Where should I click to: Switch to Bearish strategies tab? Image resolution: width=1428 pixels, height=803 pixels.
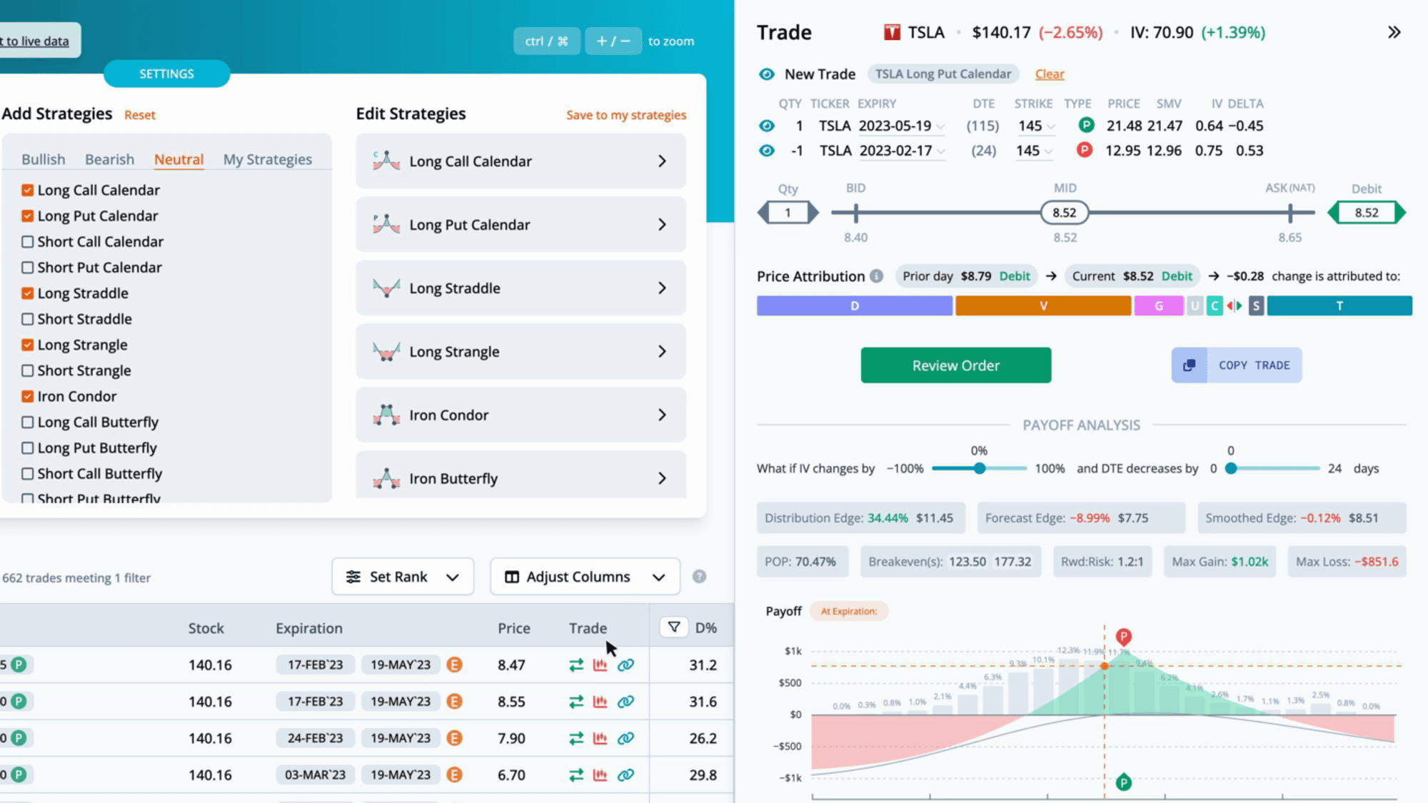click(x=109, y=159)
